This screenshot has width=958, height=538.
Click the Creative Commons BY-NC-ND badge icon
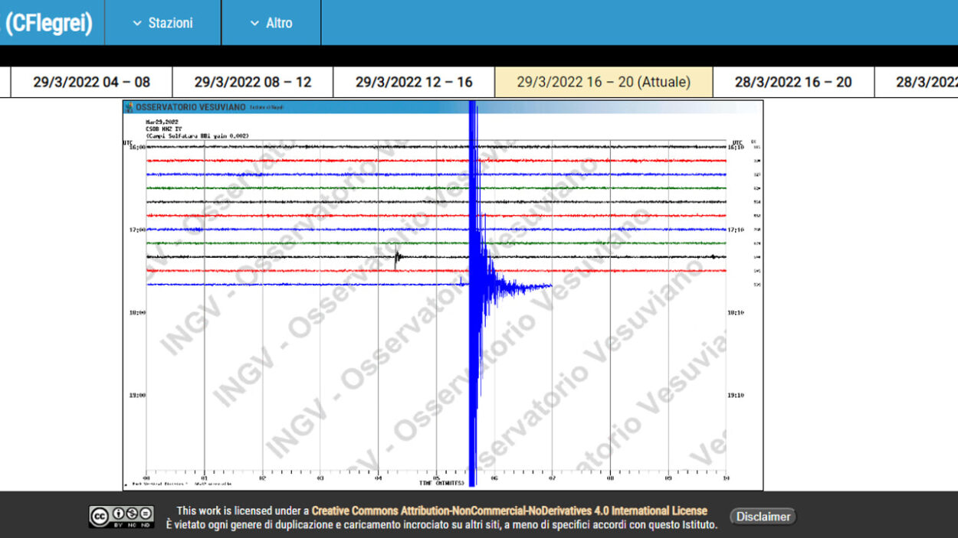(x=121, y=517)
